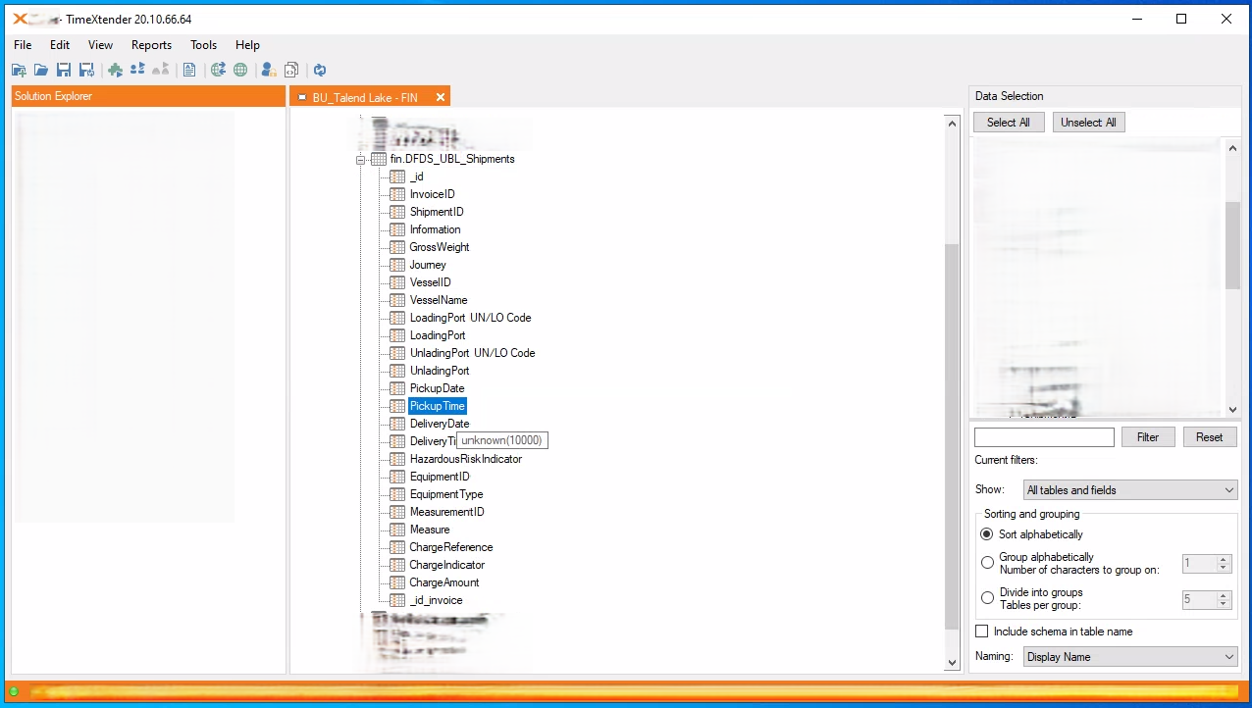
Task: Select Sort alphabetically radio option
Action: (987, 534)
